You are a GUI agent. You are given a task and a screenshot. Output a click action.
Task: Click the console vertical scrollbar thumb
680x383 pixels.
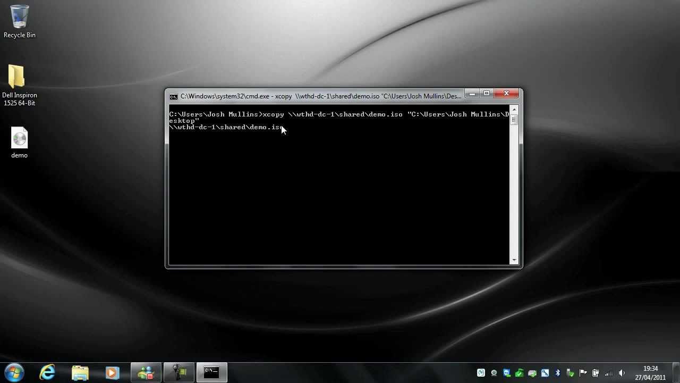(514, 120)
